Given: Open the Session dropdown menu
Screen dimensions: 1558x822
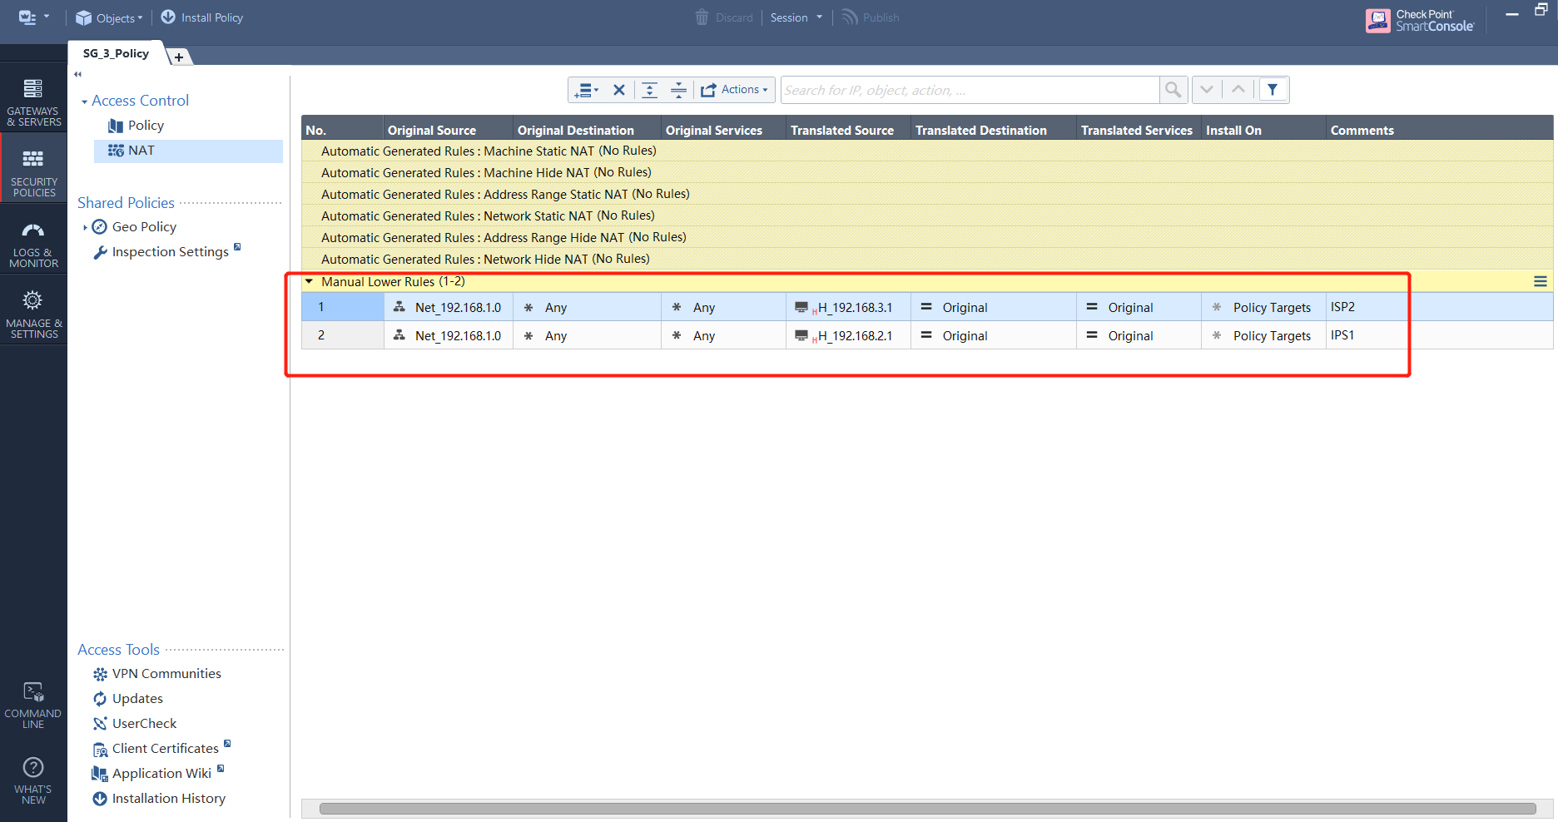Looking at the screenshot, I should pos(796,17).
